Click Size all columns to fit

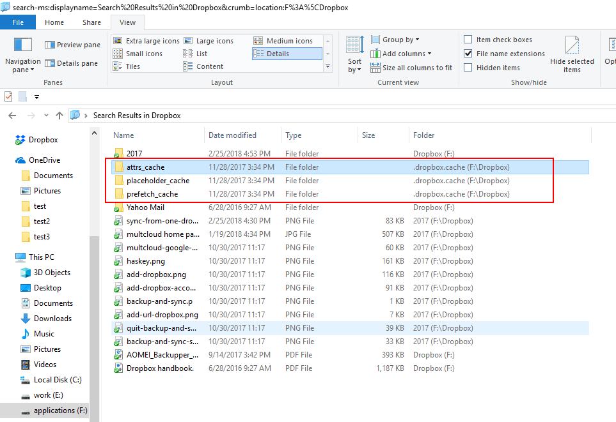coord(411,67)
